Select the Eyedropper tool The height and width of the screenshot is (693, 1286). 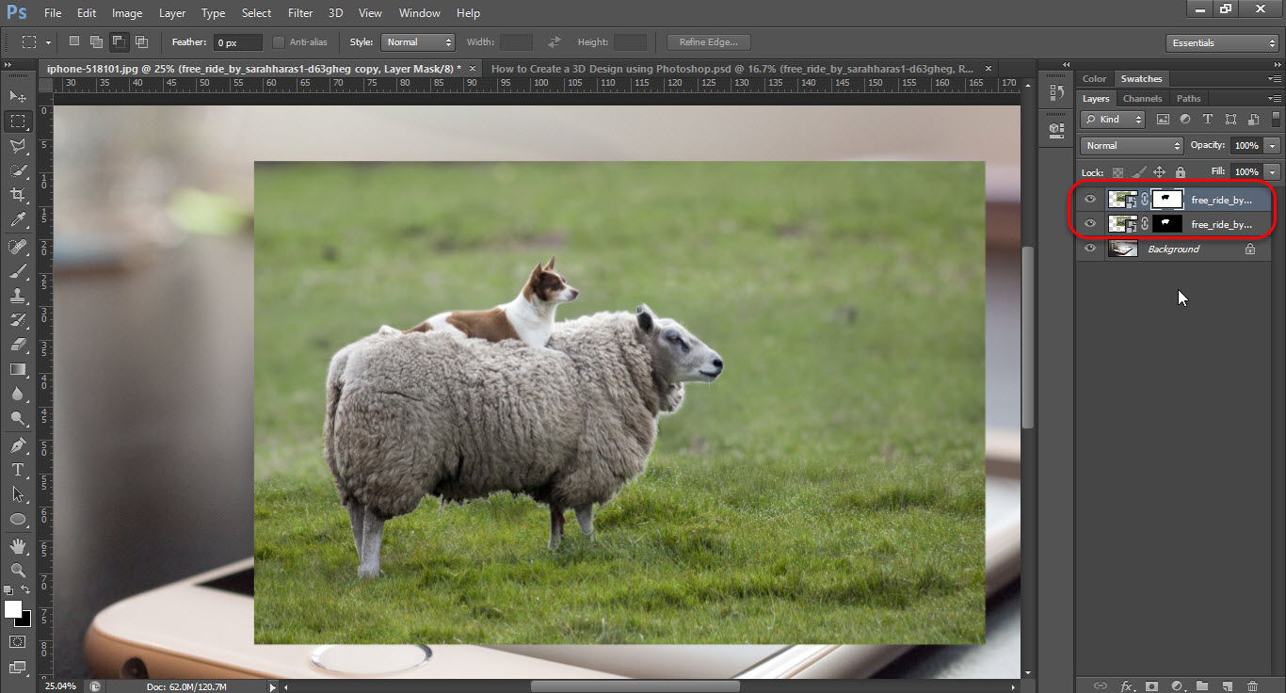click(18, 220)
